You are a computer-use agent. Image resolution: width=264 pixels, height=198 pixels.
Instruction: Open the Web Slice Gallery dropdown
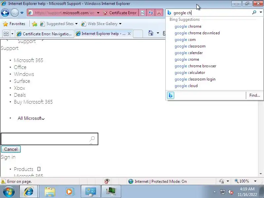coord(101,24)
